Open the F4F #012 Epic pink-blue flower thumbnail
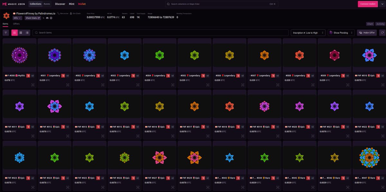 tap(55, 106)
